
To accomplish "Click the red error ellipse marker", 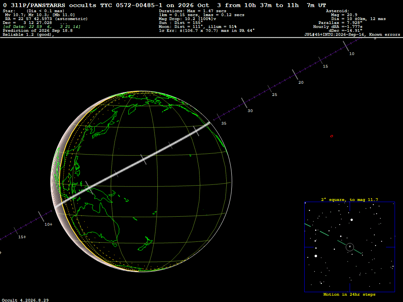I will tap(331, 136).
